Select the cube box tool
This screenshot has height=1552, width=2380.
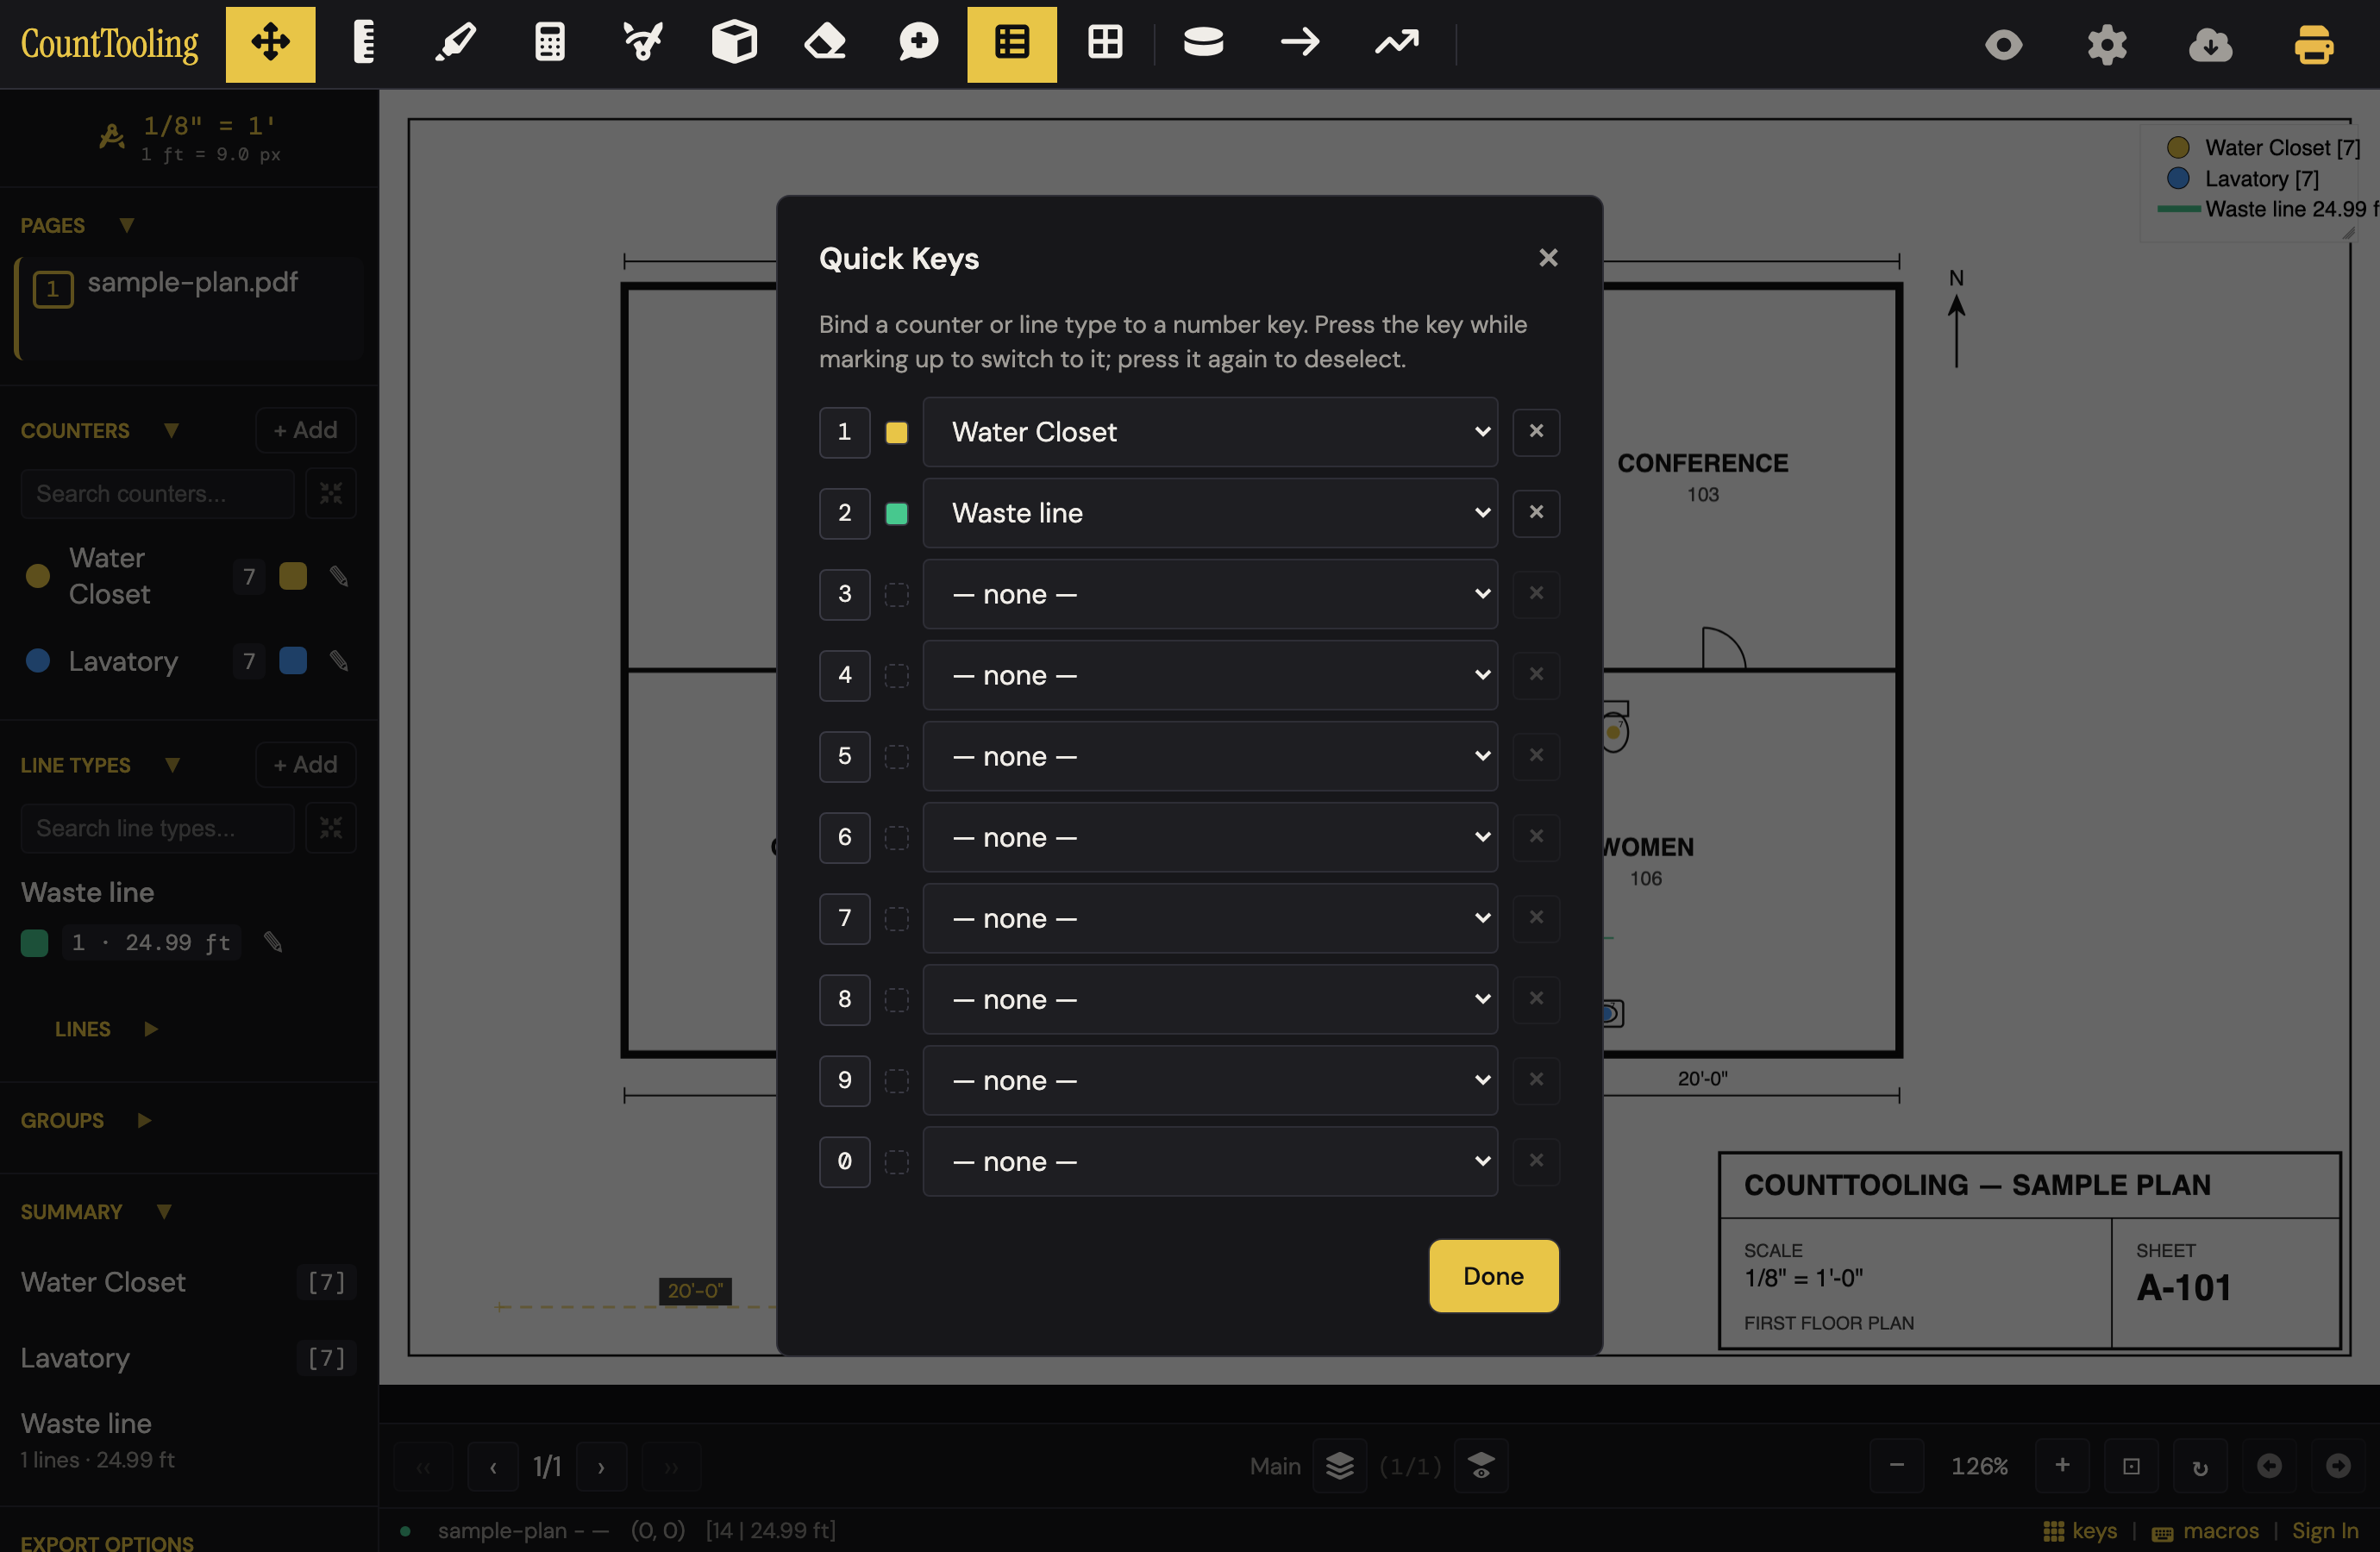tap(734, 44)
